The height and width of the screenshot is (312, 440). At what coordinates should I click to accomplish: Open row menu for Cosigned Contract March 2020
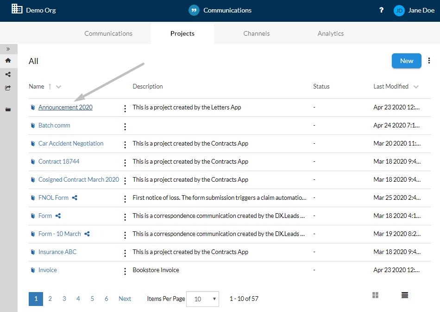[x=125, y=181]
